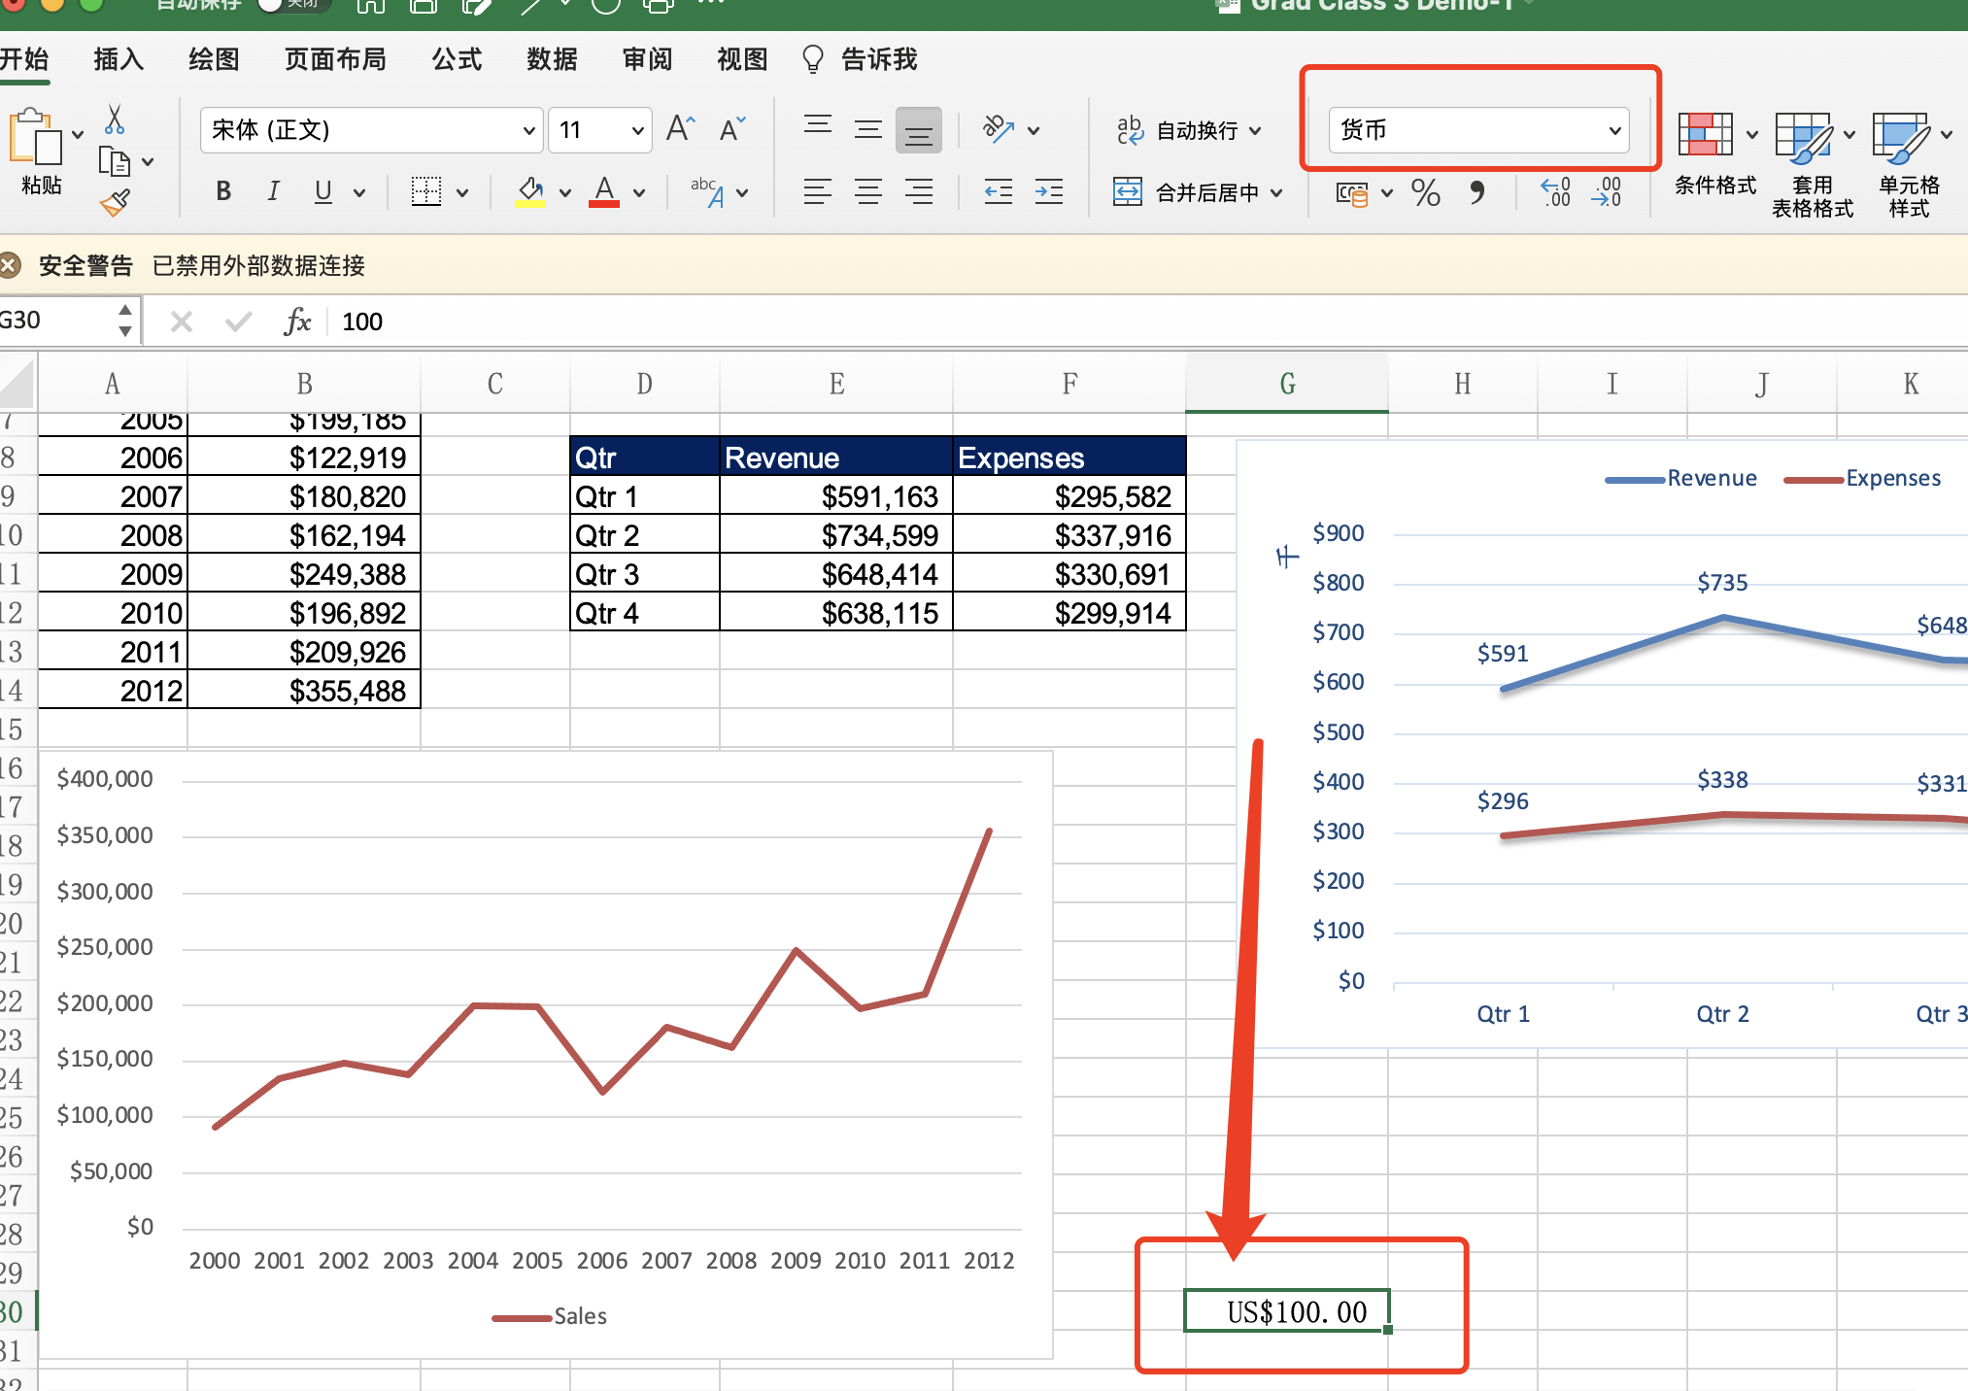Click the increase decimal places icon

point(1555,192)
